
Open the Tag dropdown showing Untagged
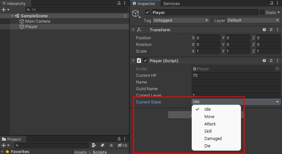point(181,20)
